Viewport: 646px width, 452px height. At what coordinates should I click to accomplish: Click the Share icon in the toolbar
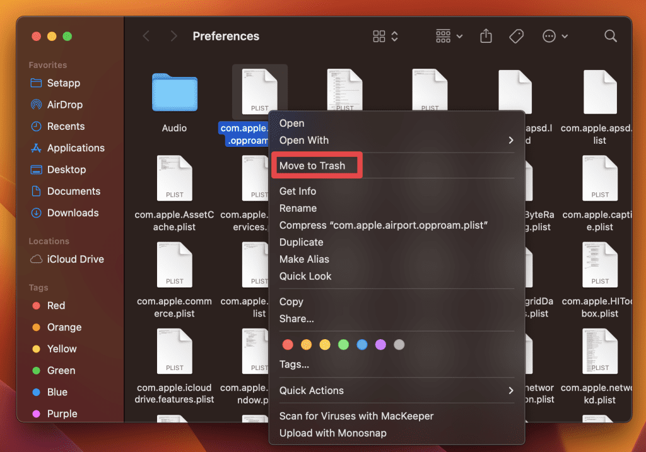[486, 37]
